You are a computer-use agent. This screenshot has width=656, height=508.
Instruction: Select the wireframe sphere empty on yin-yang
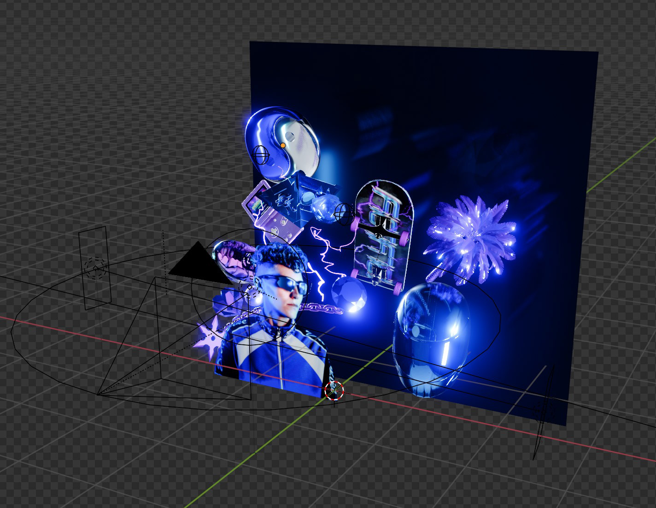(x=260, y=154)
